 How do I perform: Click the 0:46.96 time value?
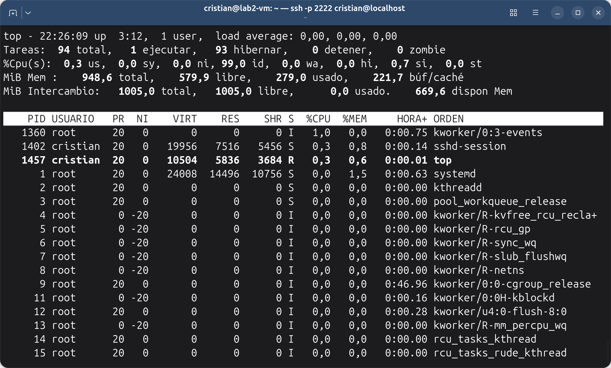tap(406, 284)
